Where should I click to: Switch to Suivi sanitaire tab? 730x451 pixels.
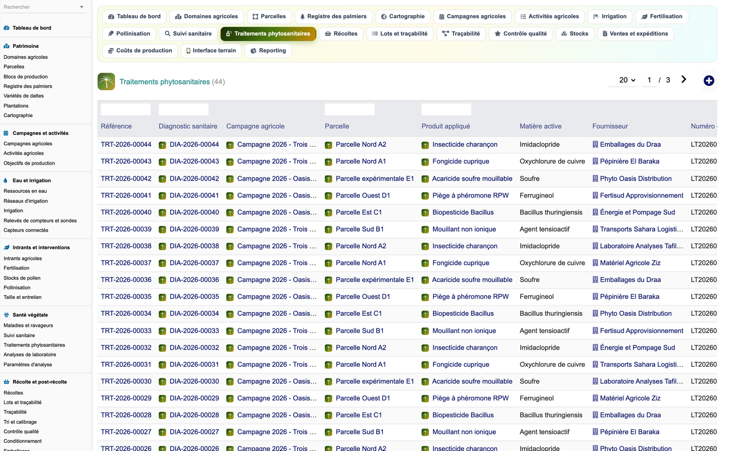click(188, 34)
